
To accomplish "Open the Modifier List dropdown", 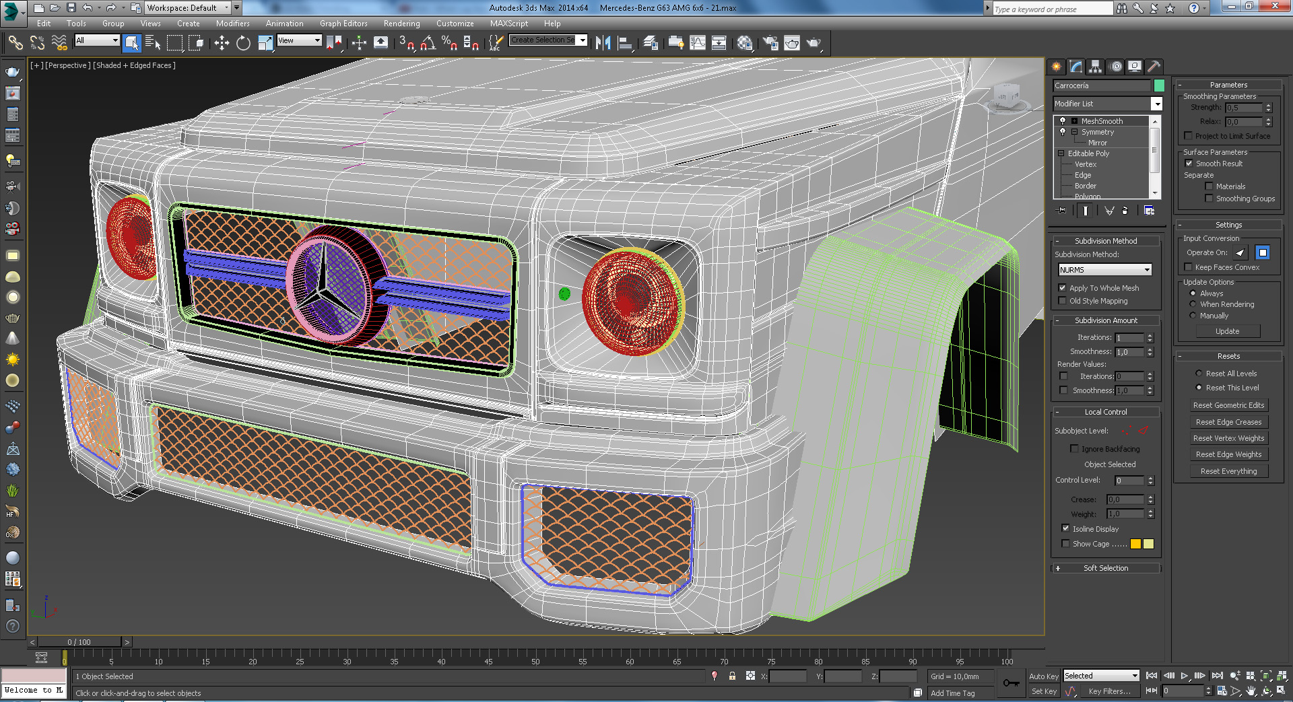I will (1156, 104).
